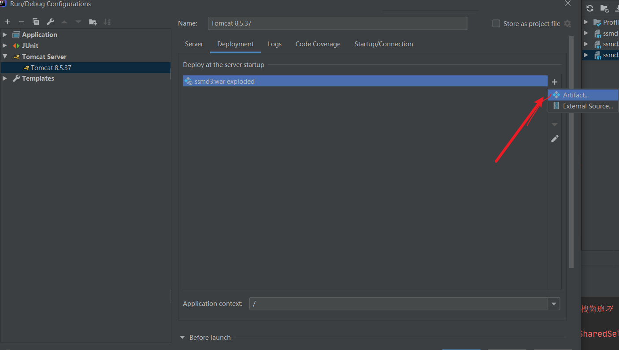Screen dimensions: 619x350
Task: Click the dialog's vertical scrollbar
Action: click(571, 152)
